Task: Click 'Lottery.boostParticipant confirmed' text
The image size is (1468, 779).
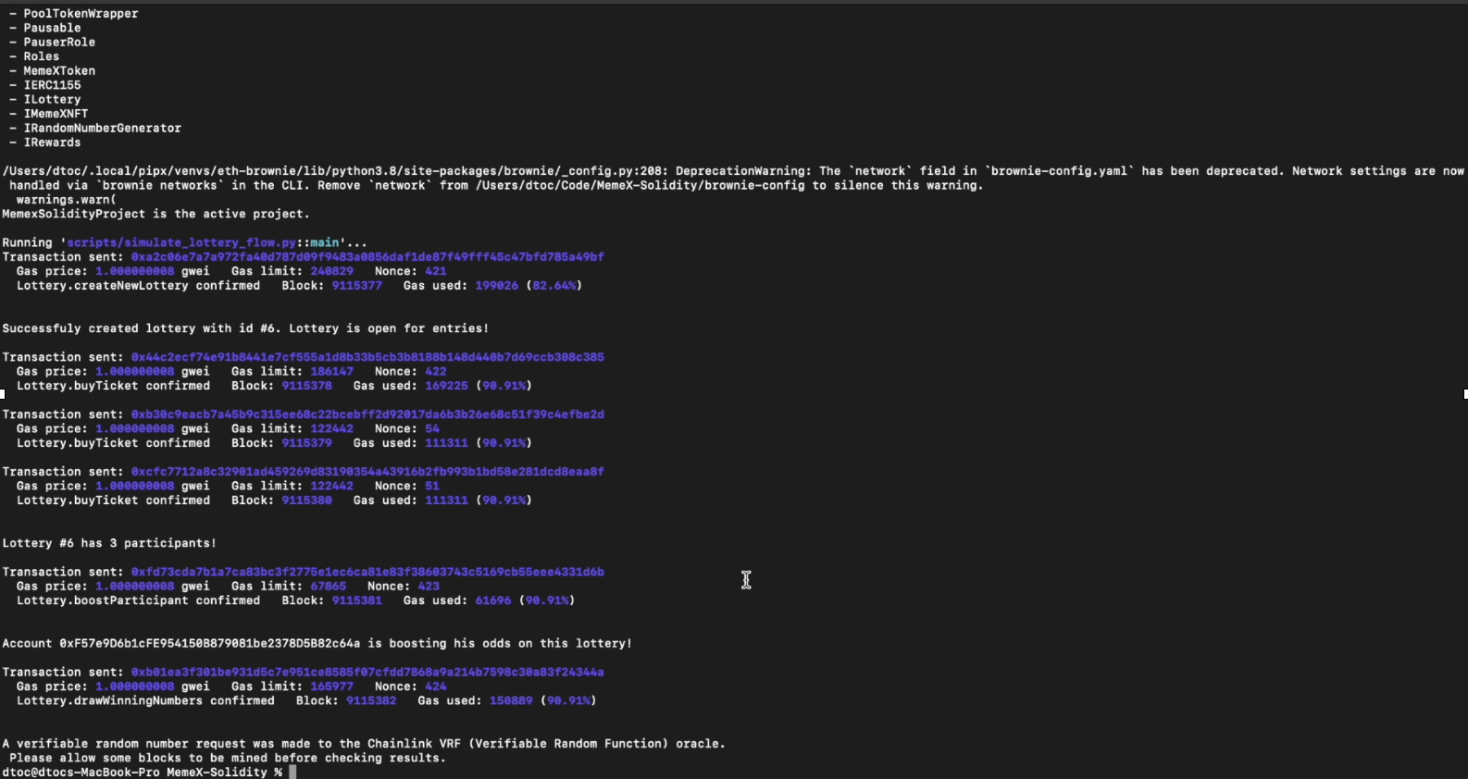Action: point(138,600)
